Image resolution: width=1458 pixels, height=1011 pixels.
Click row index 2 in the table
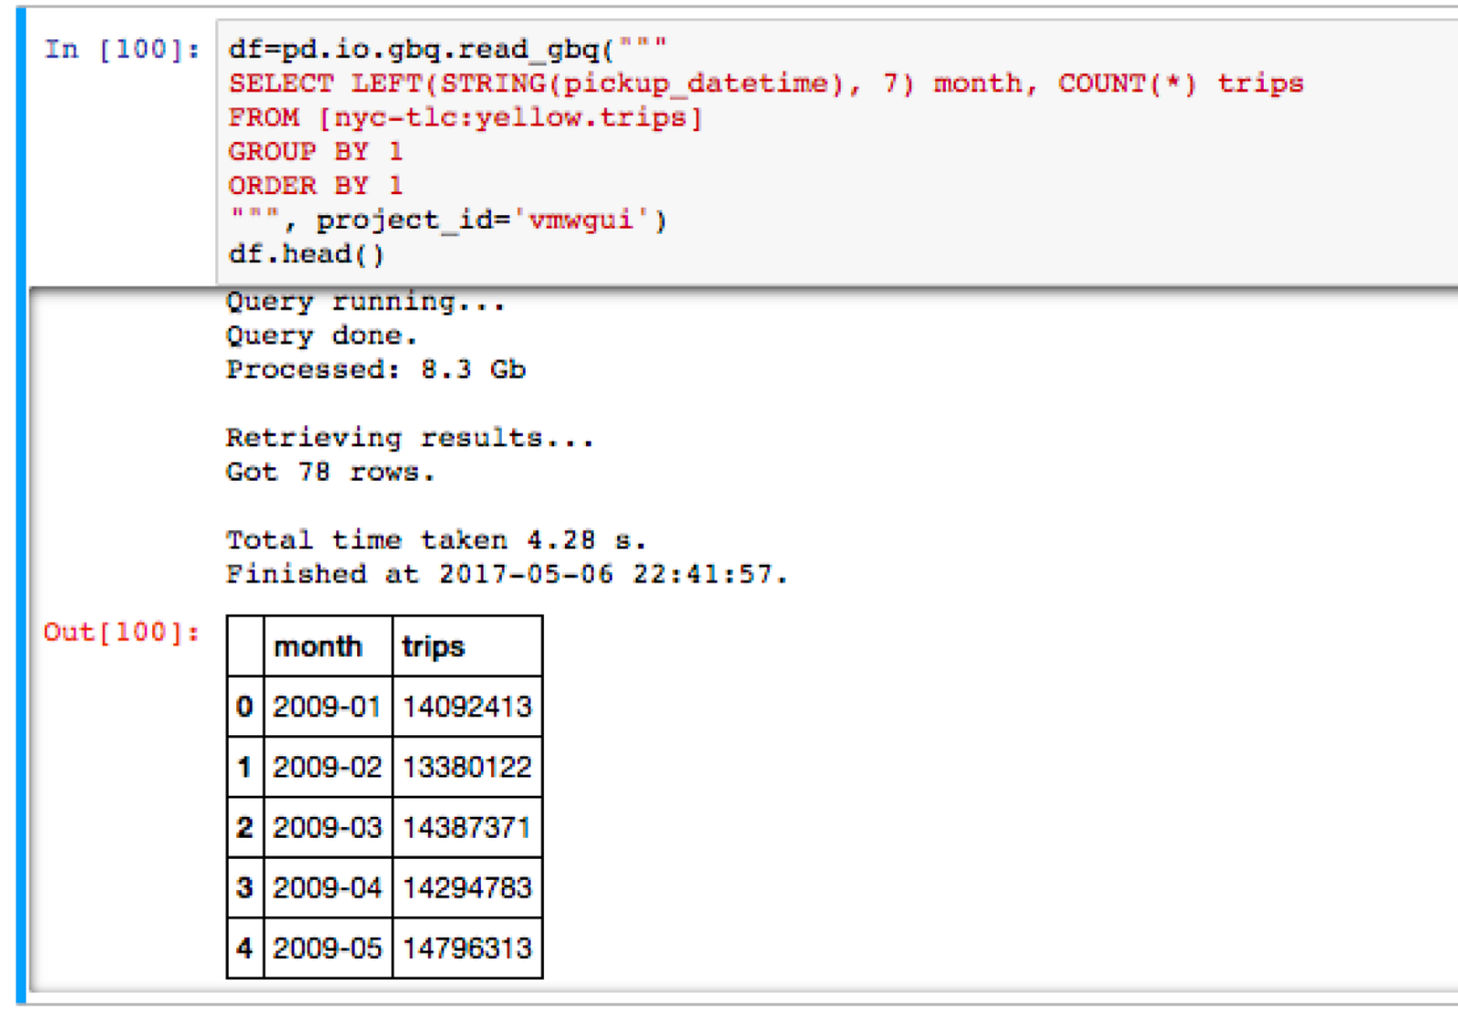click(x=245, y=827)
